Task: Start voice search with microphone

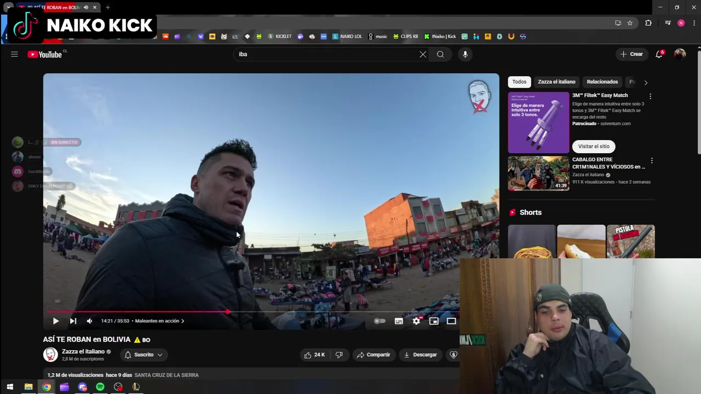Action: pos(465,54)
